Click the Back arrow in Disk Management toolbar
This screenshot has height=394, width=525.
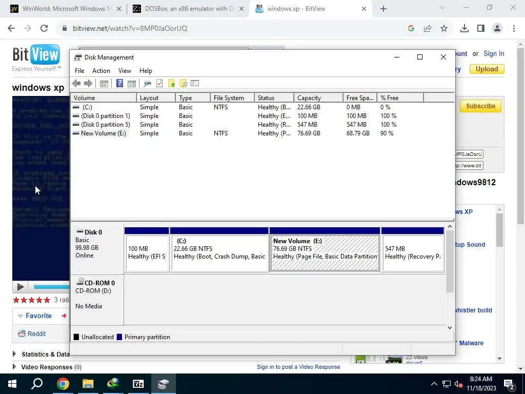[76, 84]
